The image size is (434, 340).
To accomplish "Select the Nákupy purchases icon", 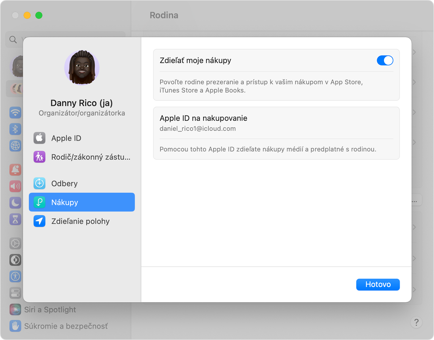I will tap(39, 202).
